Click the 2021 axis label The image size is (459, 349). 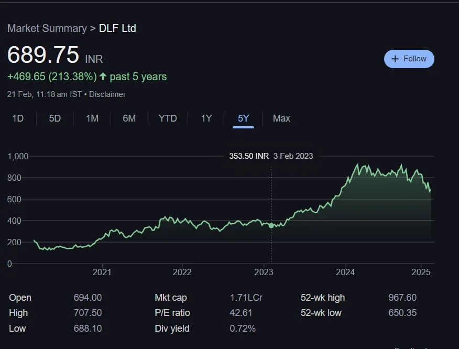[102, 272]
